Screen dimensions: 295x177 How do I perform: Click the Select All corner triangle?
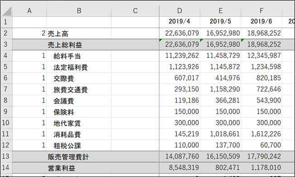tap(7, 11)
